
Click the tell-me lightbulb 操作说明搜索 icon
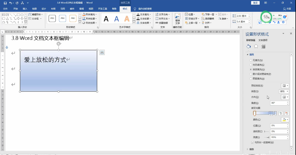135,9
